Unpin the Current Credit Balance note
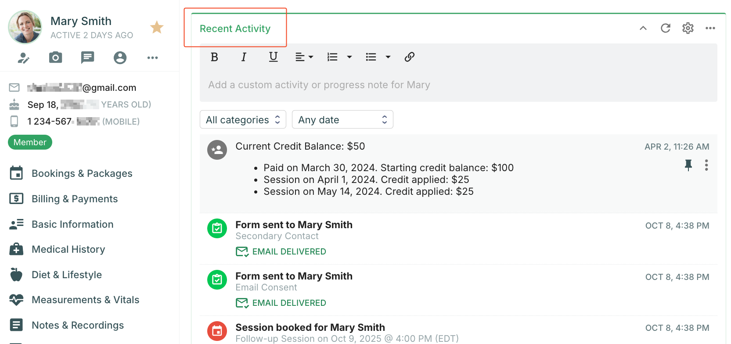This screenshot has height=344, width=731. [x=688, y=165]
